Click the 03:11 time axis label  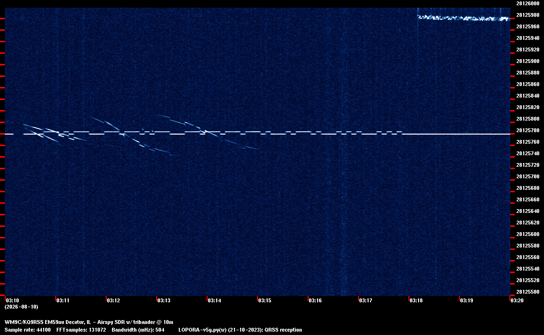coord(63,300)
